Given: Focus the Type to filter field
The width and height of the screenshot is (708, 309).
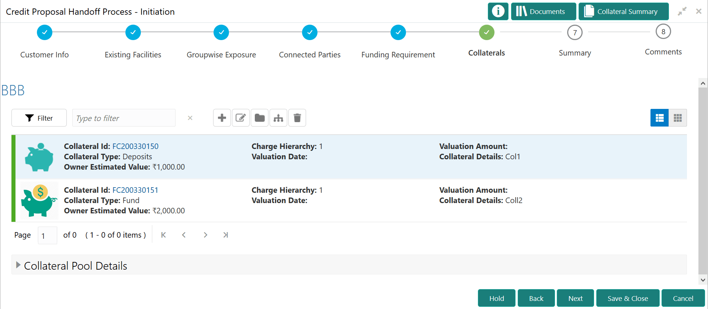Looking at the screenshot, I should [124, 118].
